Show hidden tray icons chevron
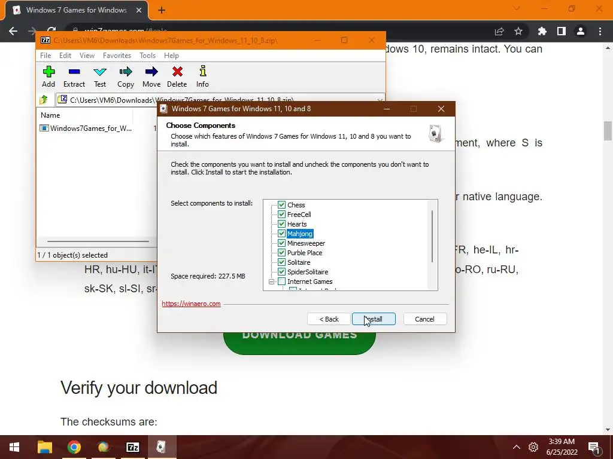Image resolution: width=613 pixels, height=459 pixels. pyautogui.click(x=517, y=447)
